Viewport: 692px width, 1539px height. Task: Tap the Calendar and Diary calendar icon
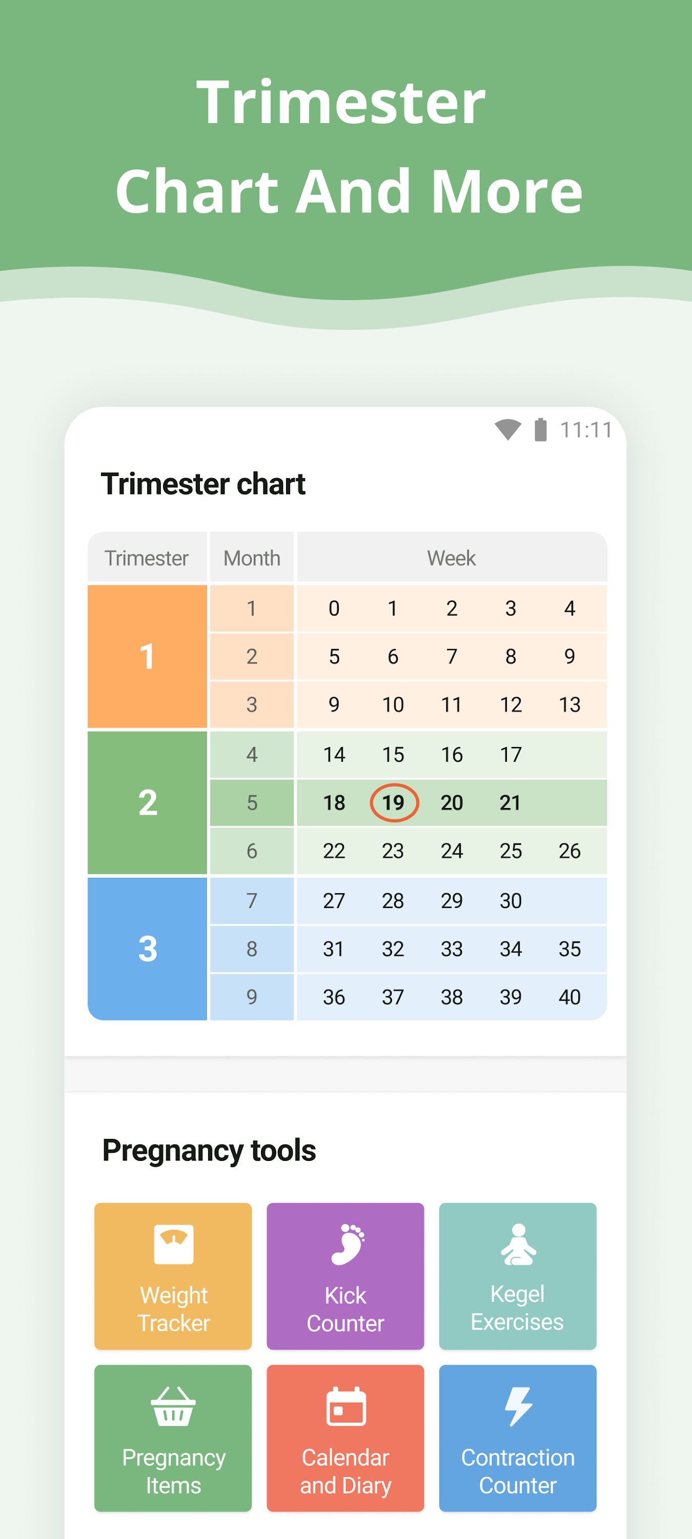coord(345,1406)
